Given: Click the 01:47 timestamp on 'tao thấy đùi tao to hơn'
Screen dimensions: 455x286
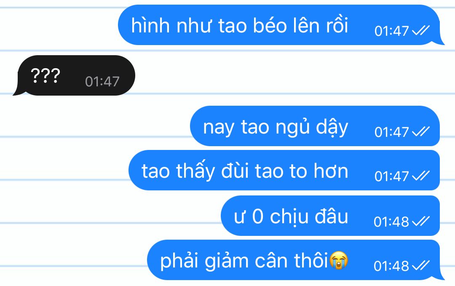Looking at the screenshot, I should click(x=391, y=176).
